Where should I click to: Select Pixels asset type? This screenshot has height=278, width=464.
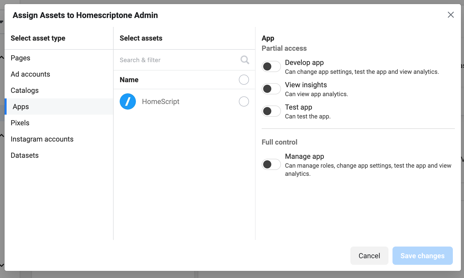[x=59, y=123]
